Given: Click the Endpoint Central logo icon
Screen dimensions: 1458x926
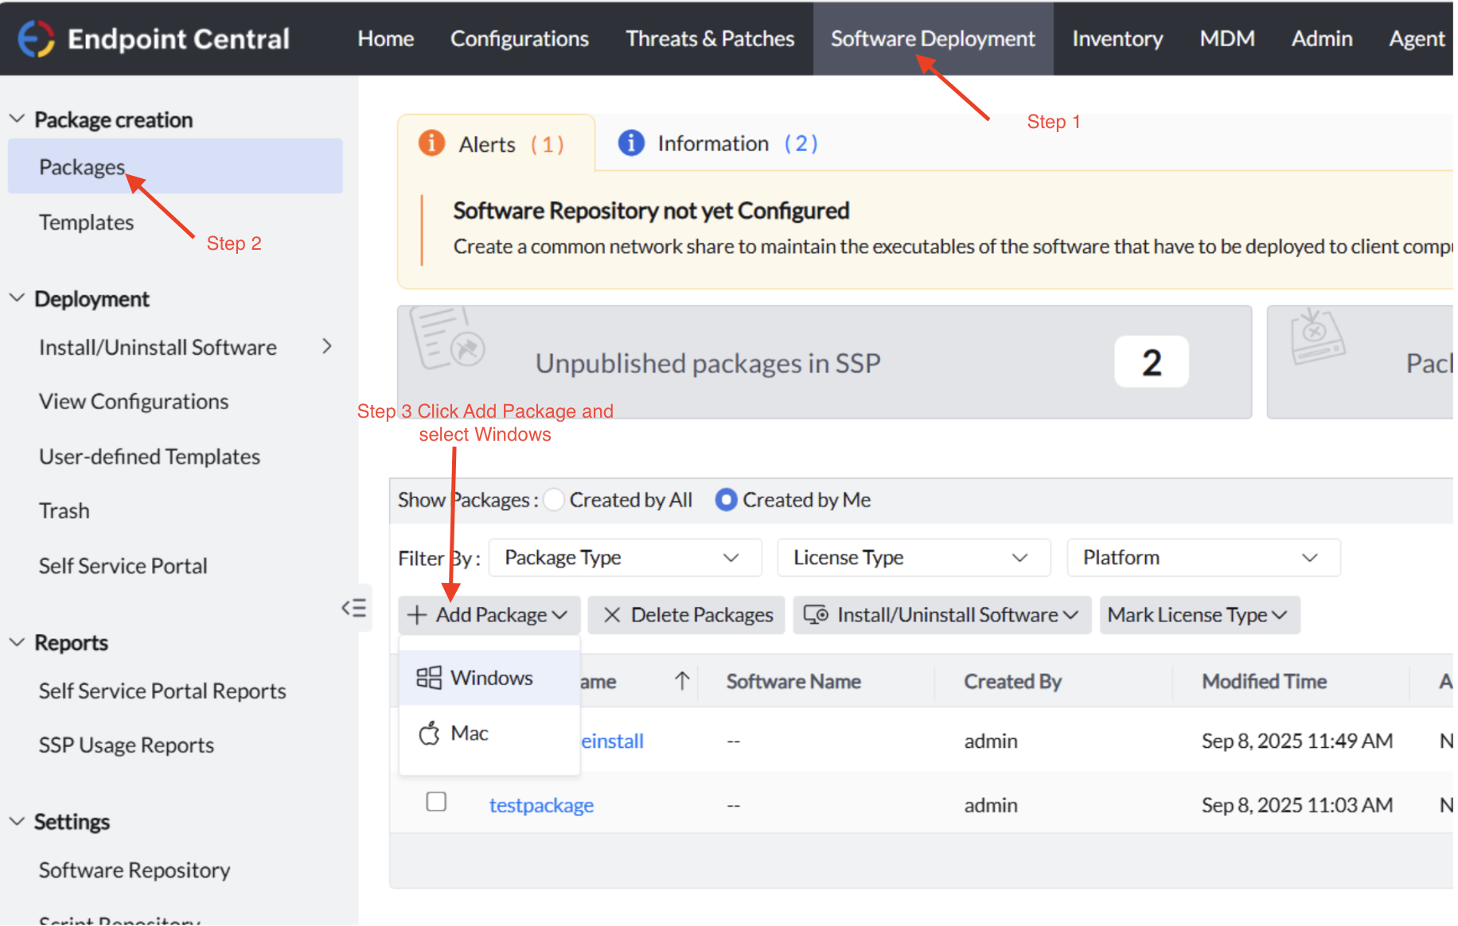Looking at the screenshot, I should [36, 38].
